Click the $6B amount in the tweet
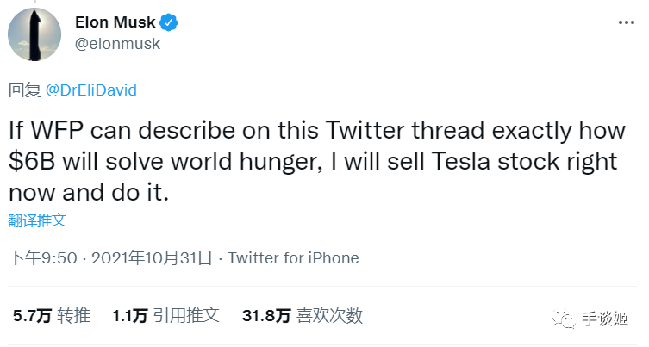This screenshot has height=347, width=649. 31,161
